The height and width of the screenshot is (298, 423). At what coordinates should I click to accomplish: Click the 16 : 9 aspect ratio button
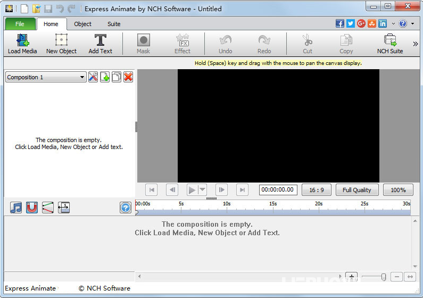point(317,190)
